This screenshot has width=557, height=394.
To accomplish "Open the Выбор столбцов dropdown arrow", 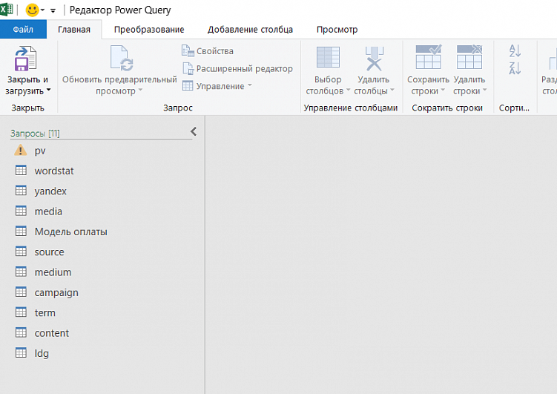I will (x=348, y=90).
